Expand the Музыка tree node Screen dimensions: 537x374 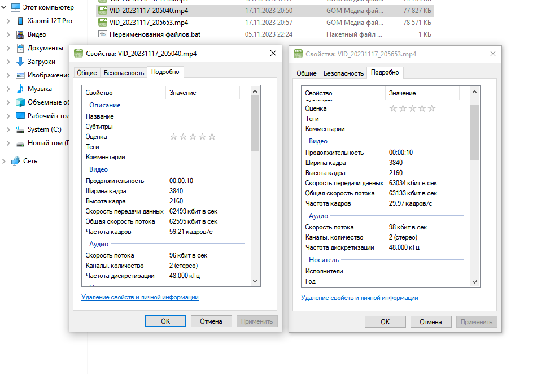coord(8,89)
